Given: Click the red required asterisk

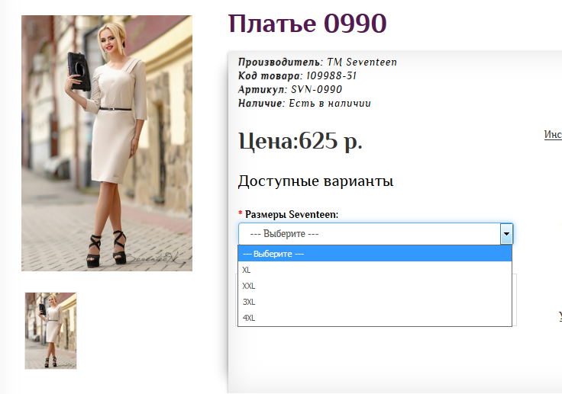Looking at the screenshot, I should (x=241, y=215).
